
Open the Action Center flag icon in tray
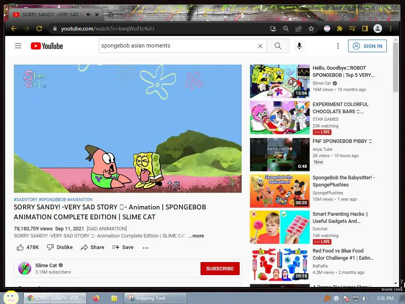click(x=346, y=298)
